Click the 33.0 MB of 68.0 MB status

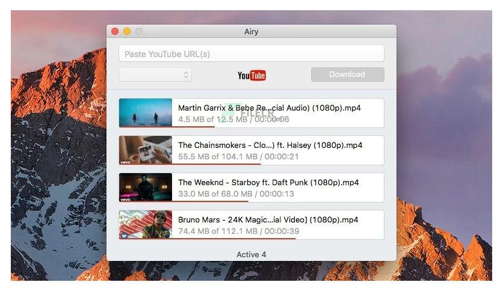(236, 194)
